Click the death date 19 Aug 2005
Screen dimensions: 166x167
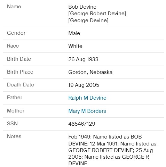pos(84,85)
